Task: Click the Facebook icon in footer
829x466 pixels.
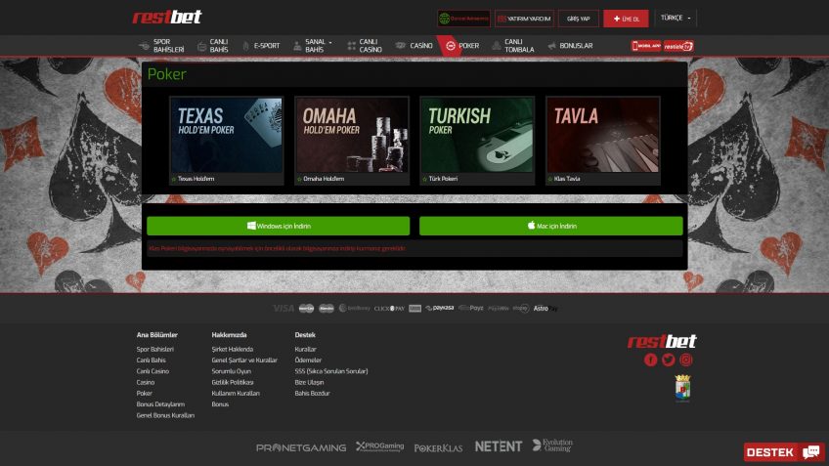Action: click(651, 360)
